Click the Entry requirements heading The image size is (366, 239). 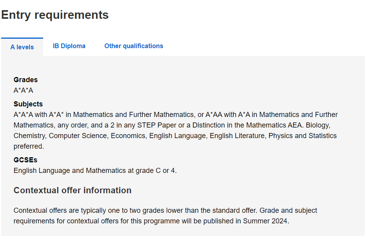tap(55, 15)
